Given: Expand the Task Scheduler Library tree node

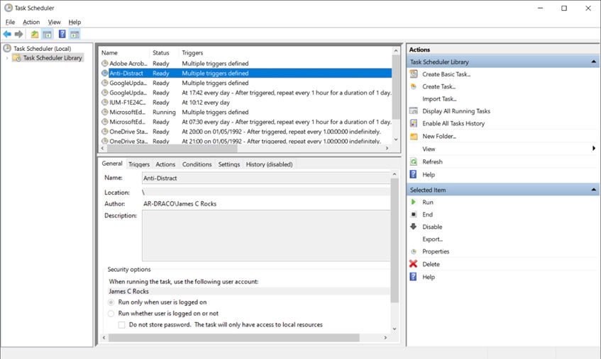Looking at the screenshot, I should pos(8,58).
